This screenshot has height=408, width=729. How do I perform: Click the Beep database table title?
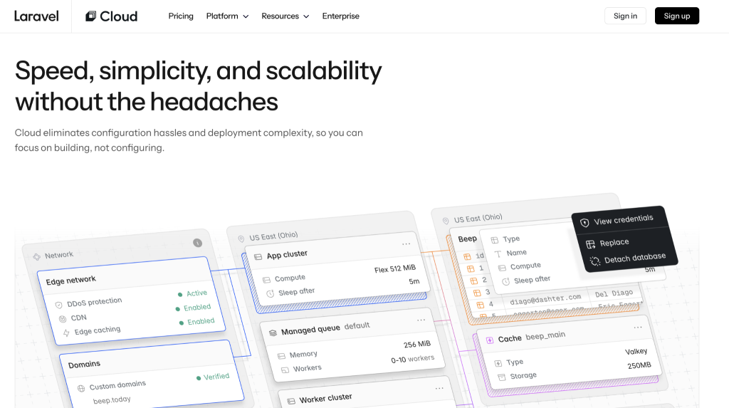click(x=467, y=239)
